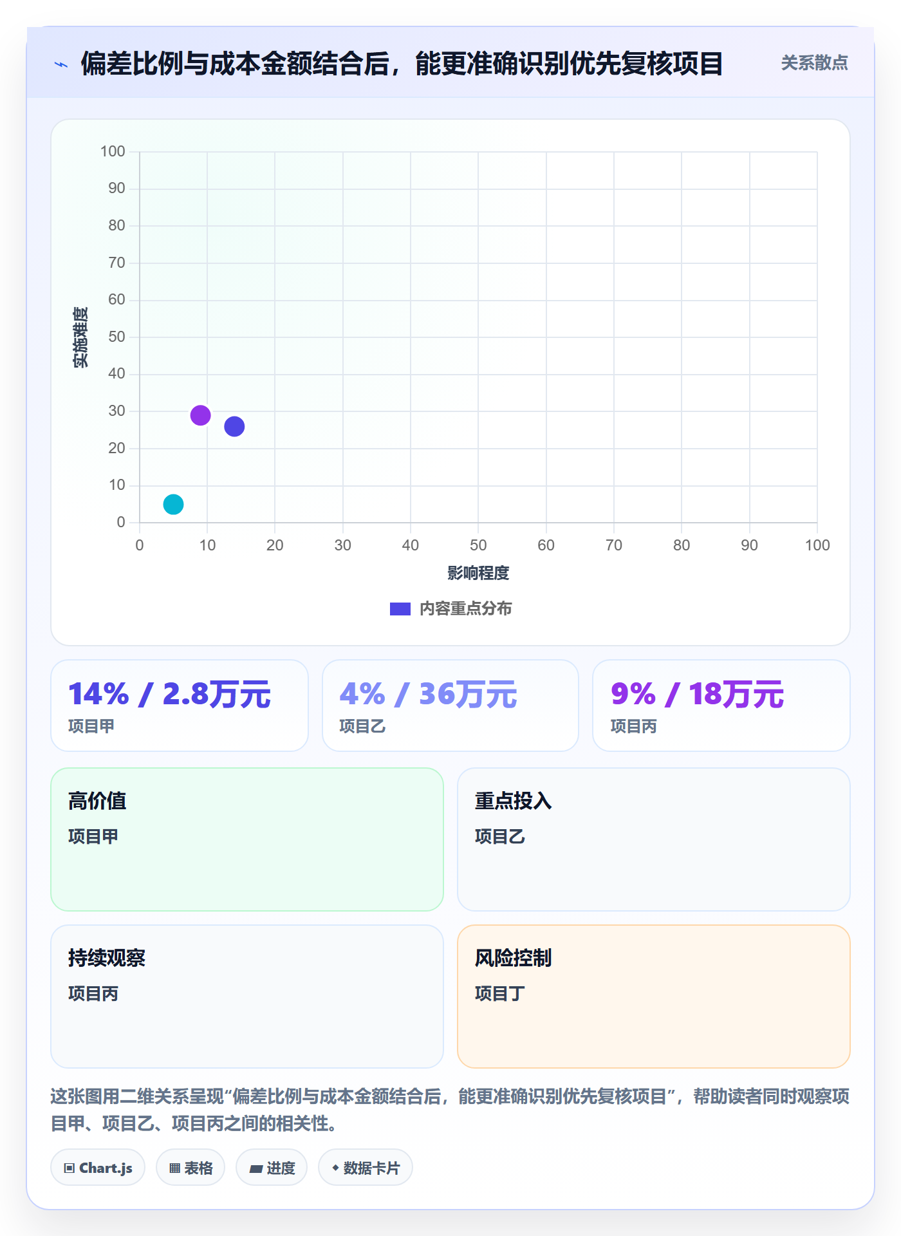Click the cyan scatter data point
Screen dimensions: 901x1236
click(173, 504)
